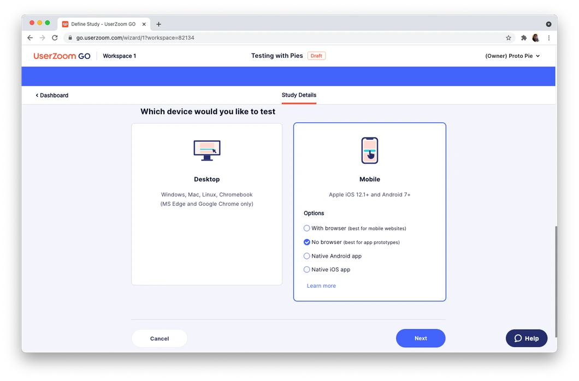
Task: Select the Define Study browser tab
Action: pos(104,24)
